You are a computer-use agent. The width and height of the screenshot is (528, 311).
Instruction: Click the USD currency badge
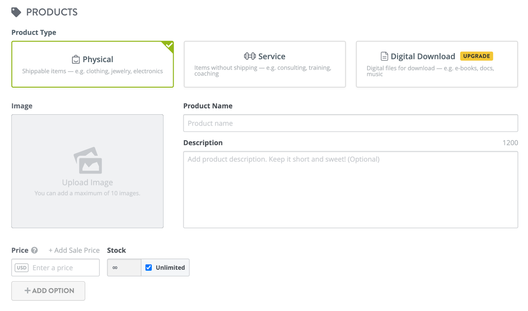coord(22,268)
